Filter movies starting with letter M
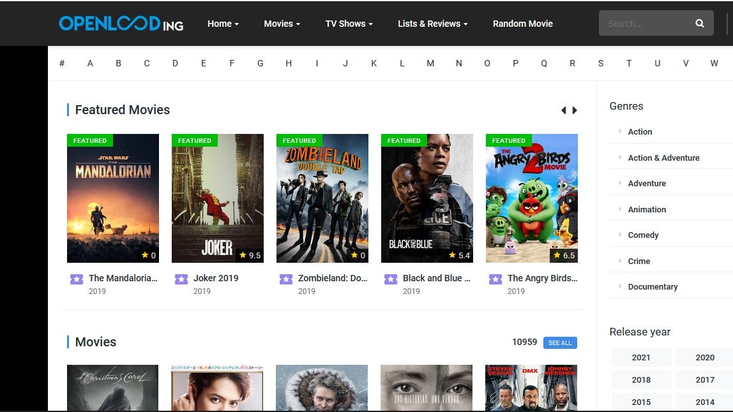This screenshot has height=412, width=733. (430, 63)
